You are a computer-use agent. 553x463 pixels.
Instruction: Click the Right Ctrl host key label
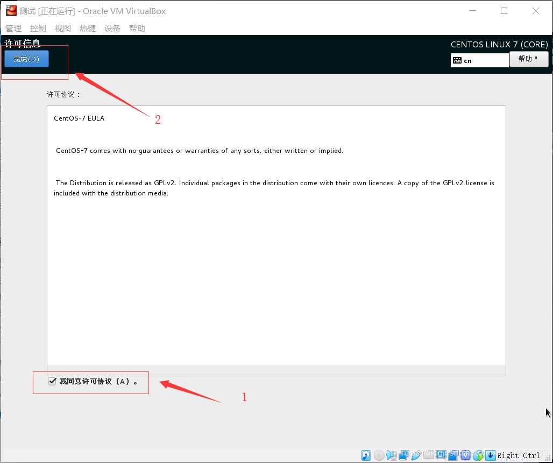pyautogui.click(x=519, y=455)
